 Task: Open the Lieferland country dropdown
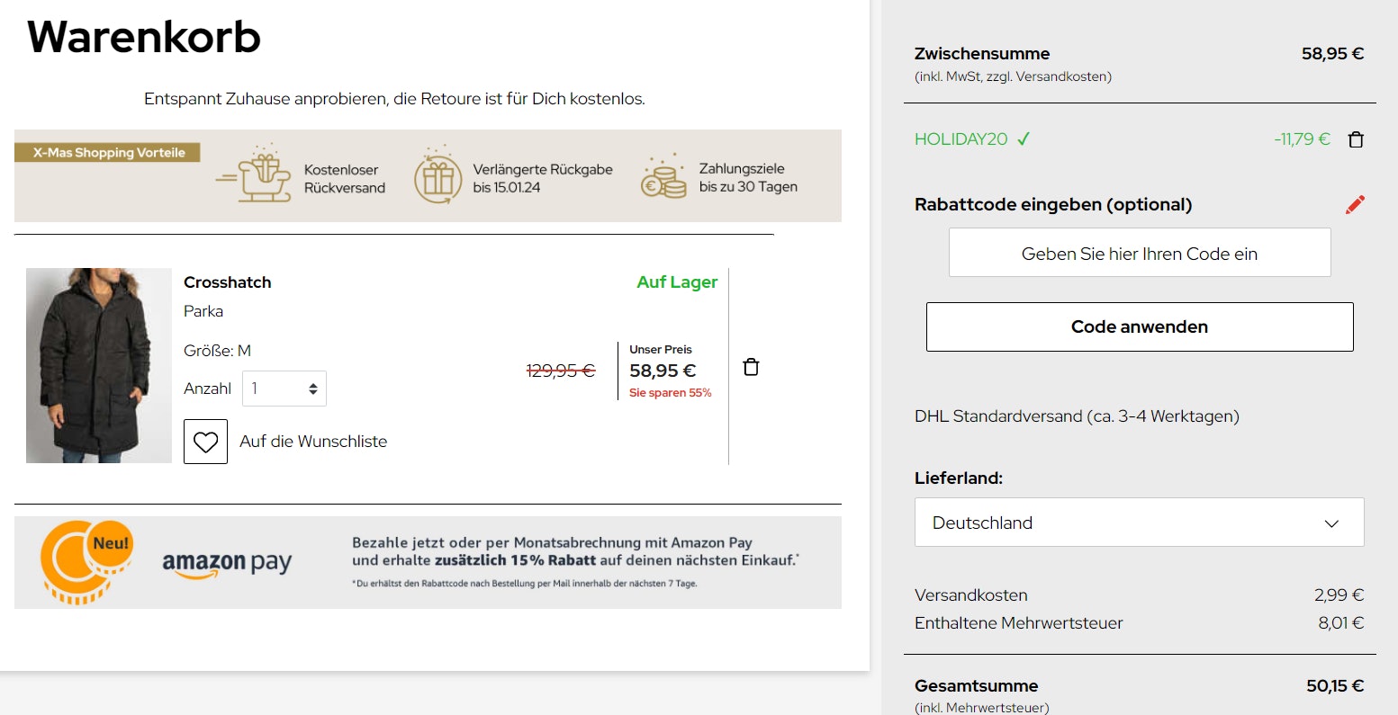click(1139, 523)
